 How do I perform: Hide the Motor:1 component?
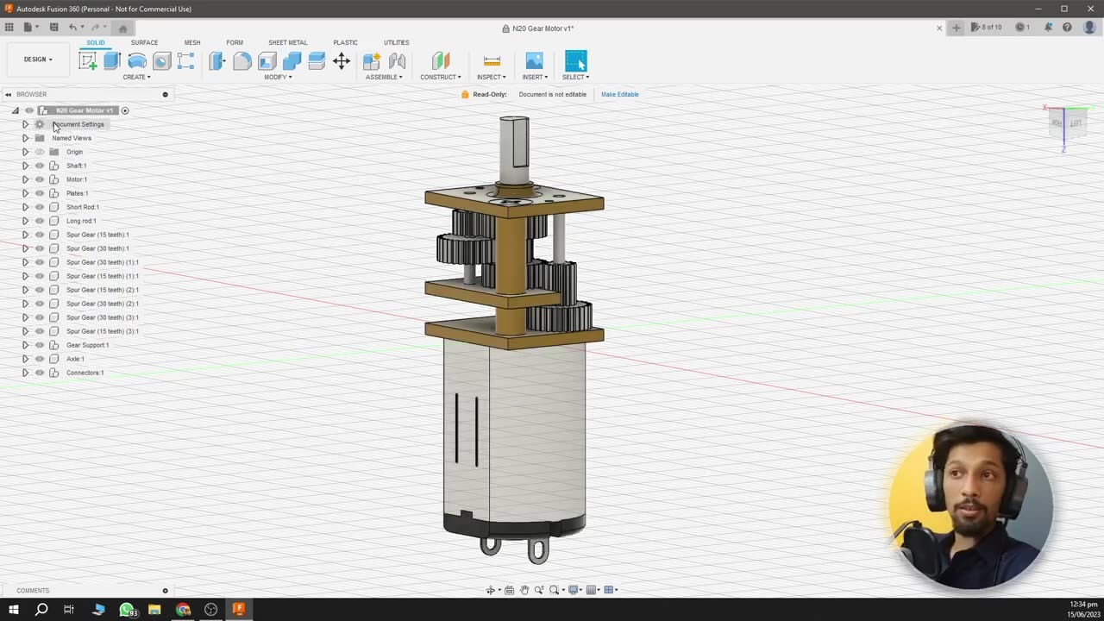click(40, 179)
